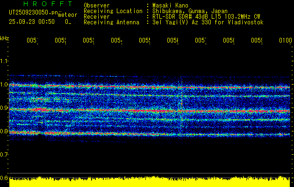Click the location Shibukawa, Gunma, Japan
The image size is (294, 187).
(x=190, y=11)
